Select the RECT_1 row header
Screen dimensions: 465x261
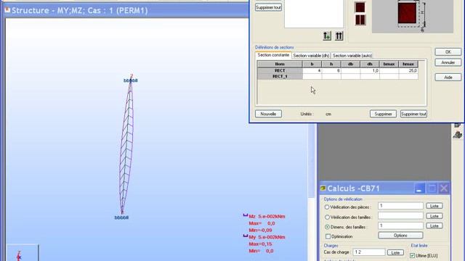[280, 76]
